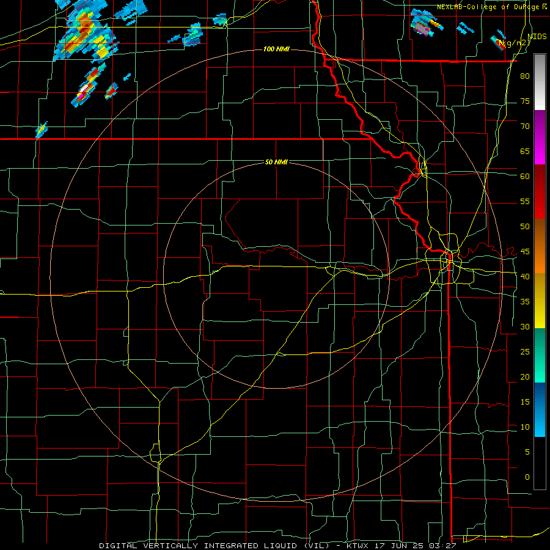
Task: Click the "kg/m2" units label
Action: click(x=515, y=43)
